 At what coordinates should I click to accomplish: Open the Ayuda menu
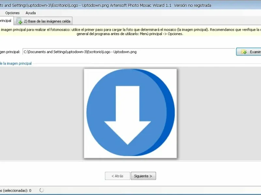[31, 13]
